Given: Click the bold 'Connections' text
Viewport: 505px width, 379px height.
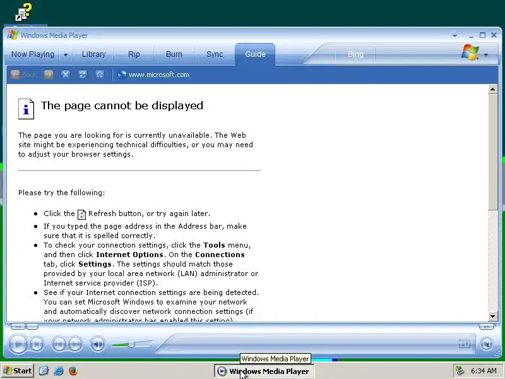Looking at the screenshot, I should coord(220,255).
